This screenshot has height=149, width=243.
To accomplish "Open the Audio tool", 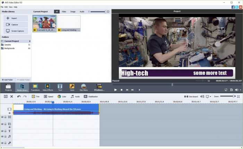I will 75,96.
